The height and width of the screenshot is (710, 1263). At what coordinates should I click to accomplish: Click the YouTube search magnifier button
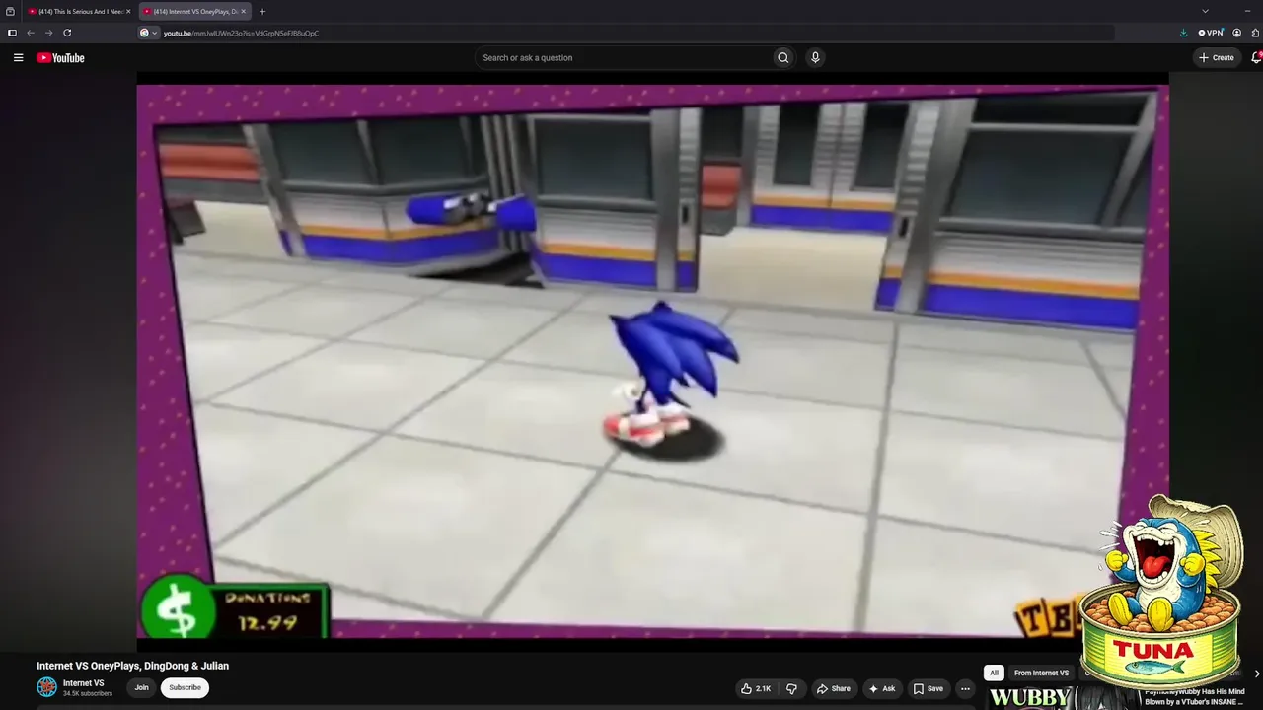[x=783, y=58]
